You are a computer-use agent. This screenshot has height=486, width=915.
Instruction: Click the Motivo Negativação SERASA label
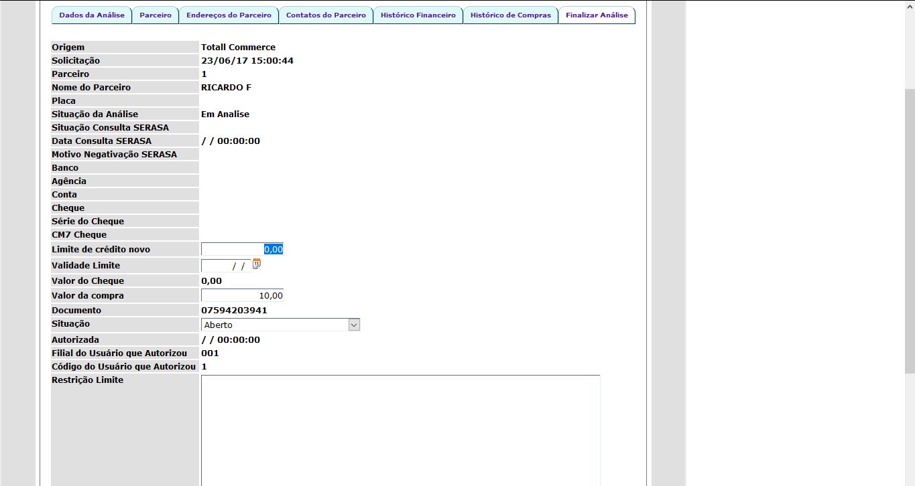coord(115,155)
